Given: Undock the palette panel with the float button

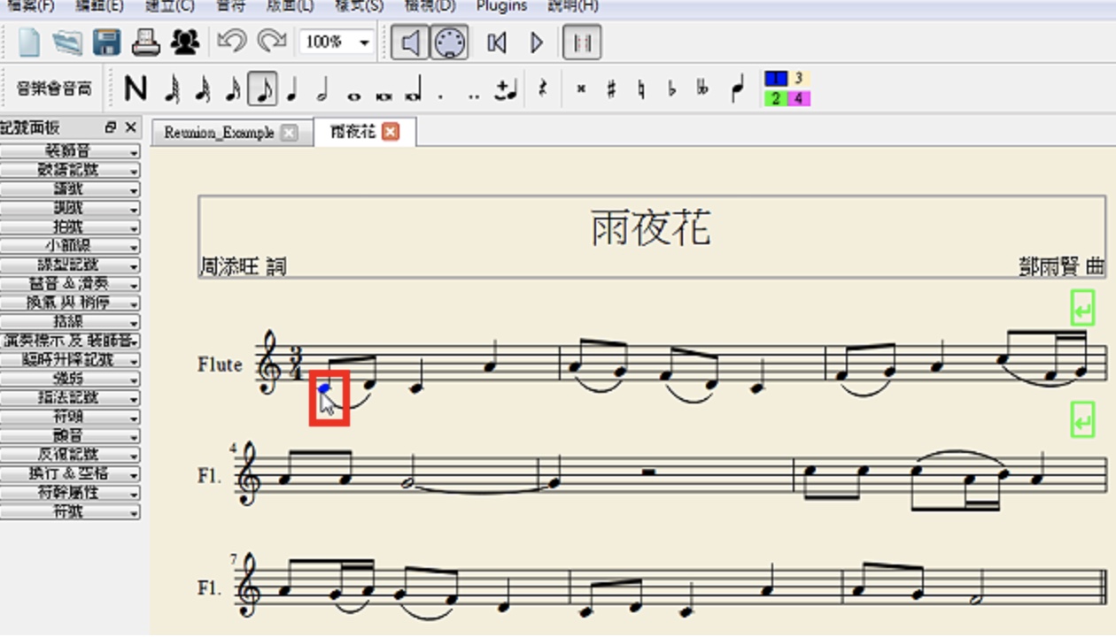Looking at the screenshot, I should pyautogui.click(x=111, y=127).
